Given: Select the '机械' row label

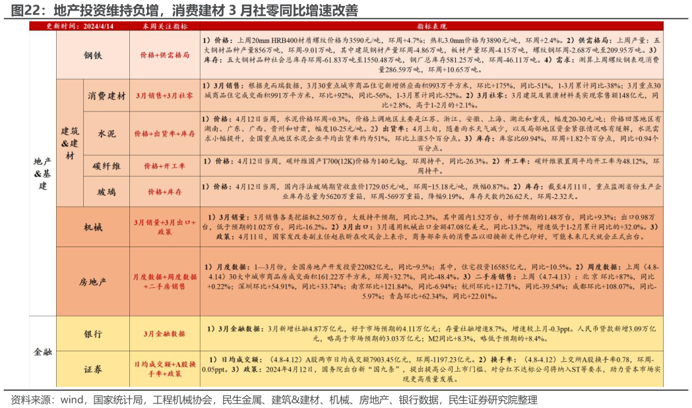Looking at the screenshot, I should point(92,227).
